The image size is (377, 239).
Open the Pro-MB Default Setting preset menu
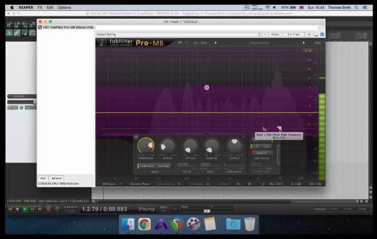[x=260, y=43]
